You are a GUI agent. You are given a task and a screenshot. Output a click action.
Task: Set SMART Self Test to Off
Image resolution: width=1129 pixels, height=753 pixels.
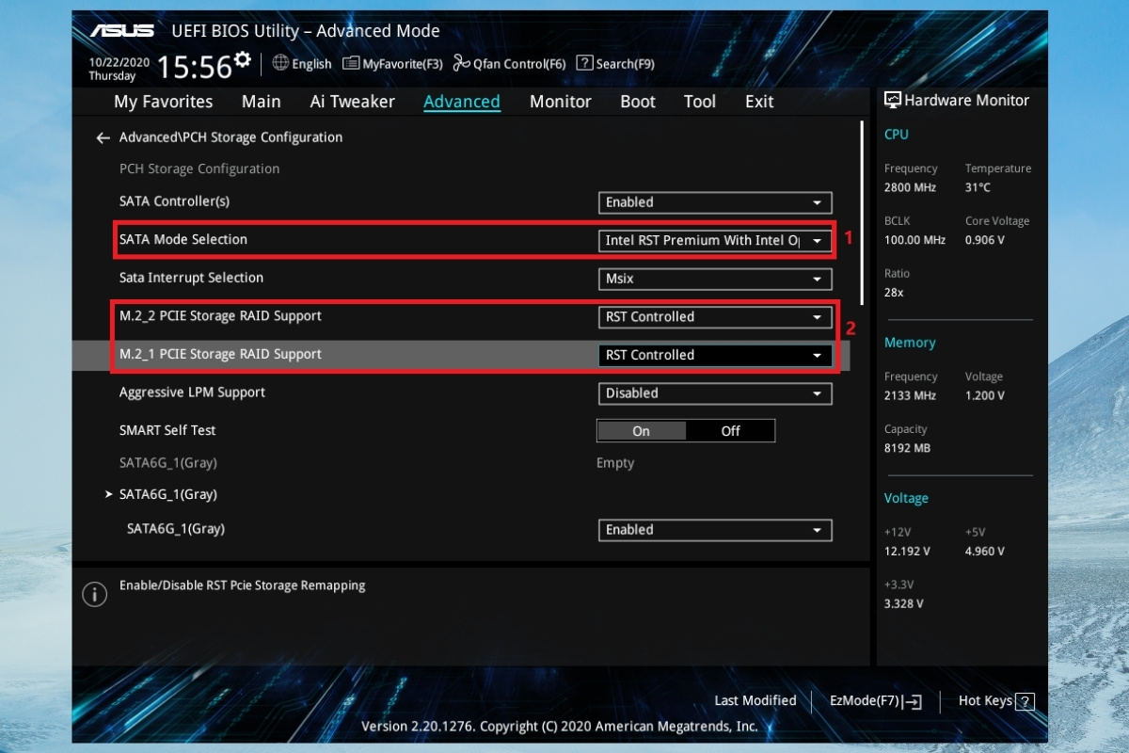[x=730, y=431]
